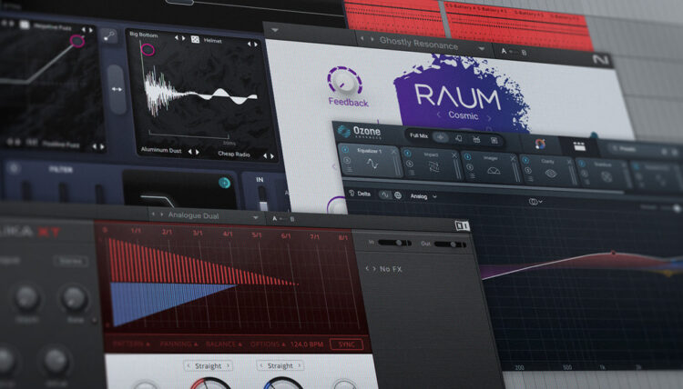
Task: Toggle power on Clarity module
Action: point(525,160)
